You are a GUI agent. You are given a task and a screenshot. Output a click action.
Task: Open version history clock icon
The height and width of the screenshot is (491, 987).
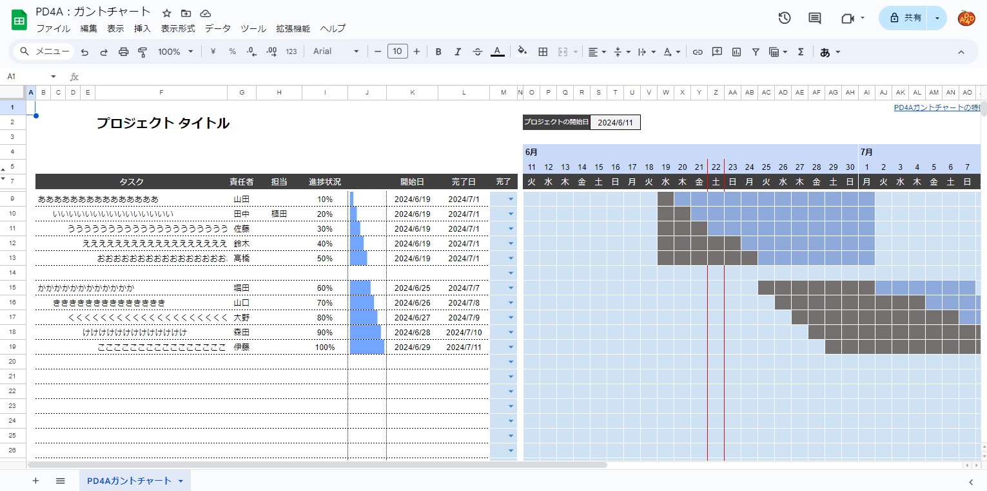point(784,18)
